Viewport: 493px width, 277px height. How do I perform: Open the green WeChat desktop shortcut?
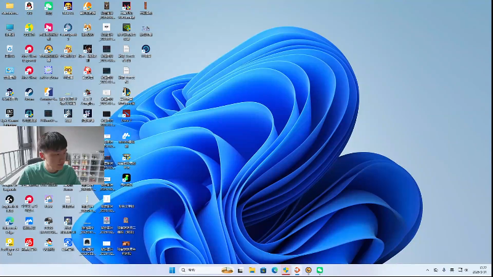49,7
